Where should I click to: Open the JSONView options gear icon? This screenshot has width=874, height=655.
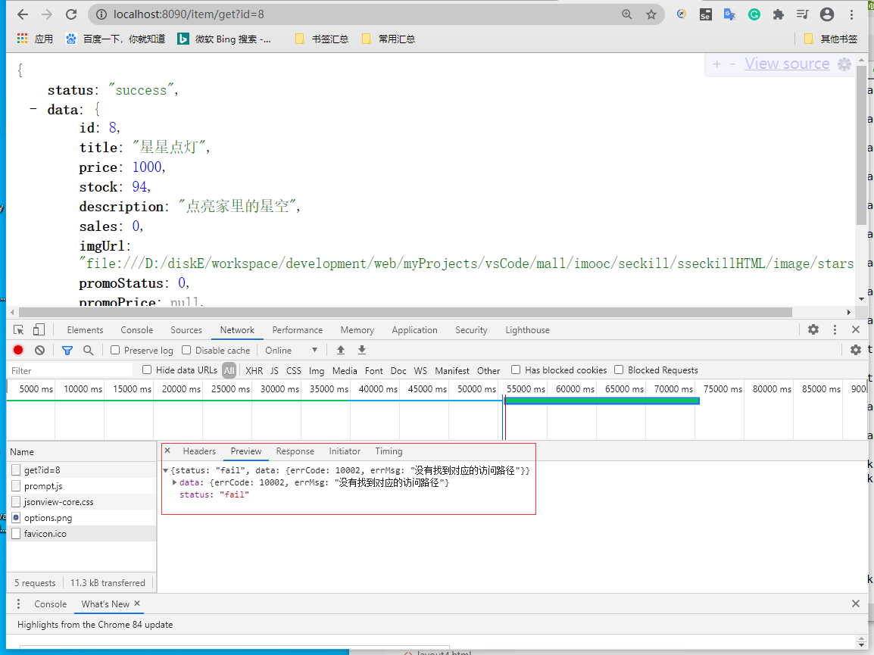[x=844, y=64]
